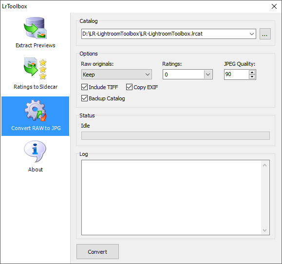
Task: Expand the Ratings dropdown arrow
Action: (x=208, y=74)
